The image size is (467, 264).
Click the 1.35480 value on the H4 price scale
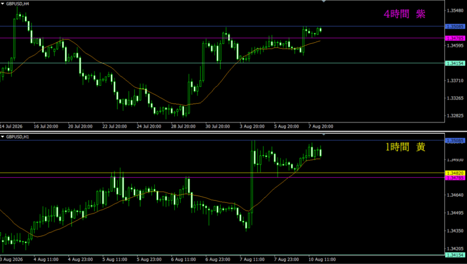point(456,10)
